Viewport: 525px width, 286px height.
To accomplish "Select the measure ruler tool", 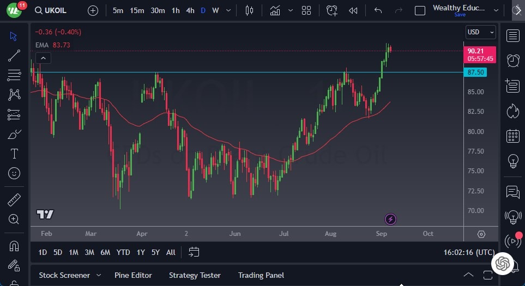I will coord(14,200).
